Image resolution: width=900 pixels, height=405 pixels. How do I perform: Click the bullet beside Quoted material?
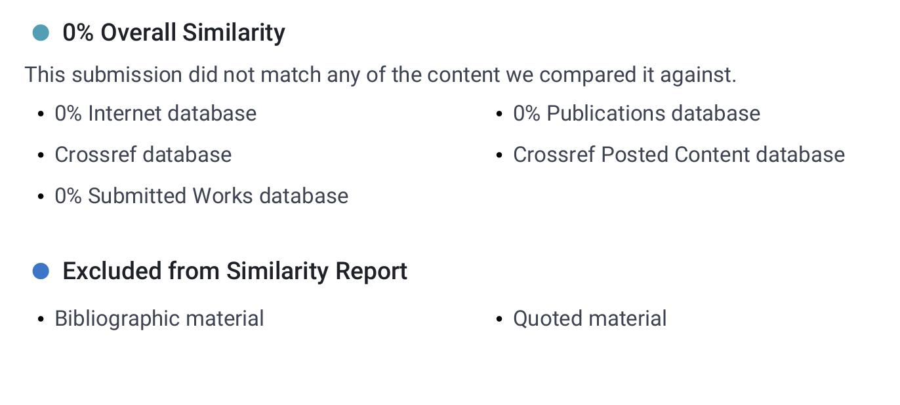pos(500,320)
